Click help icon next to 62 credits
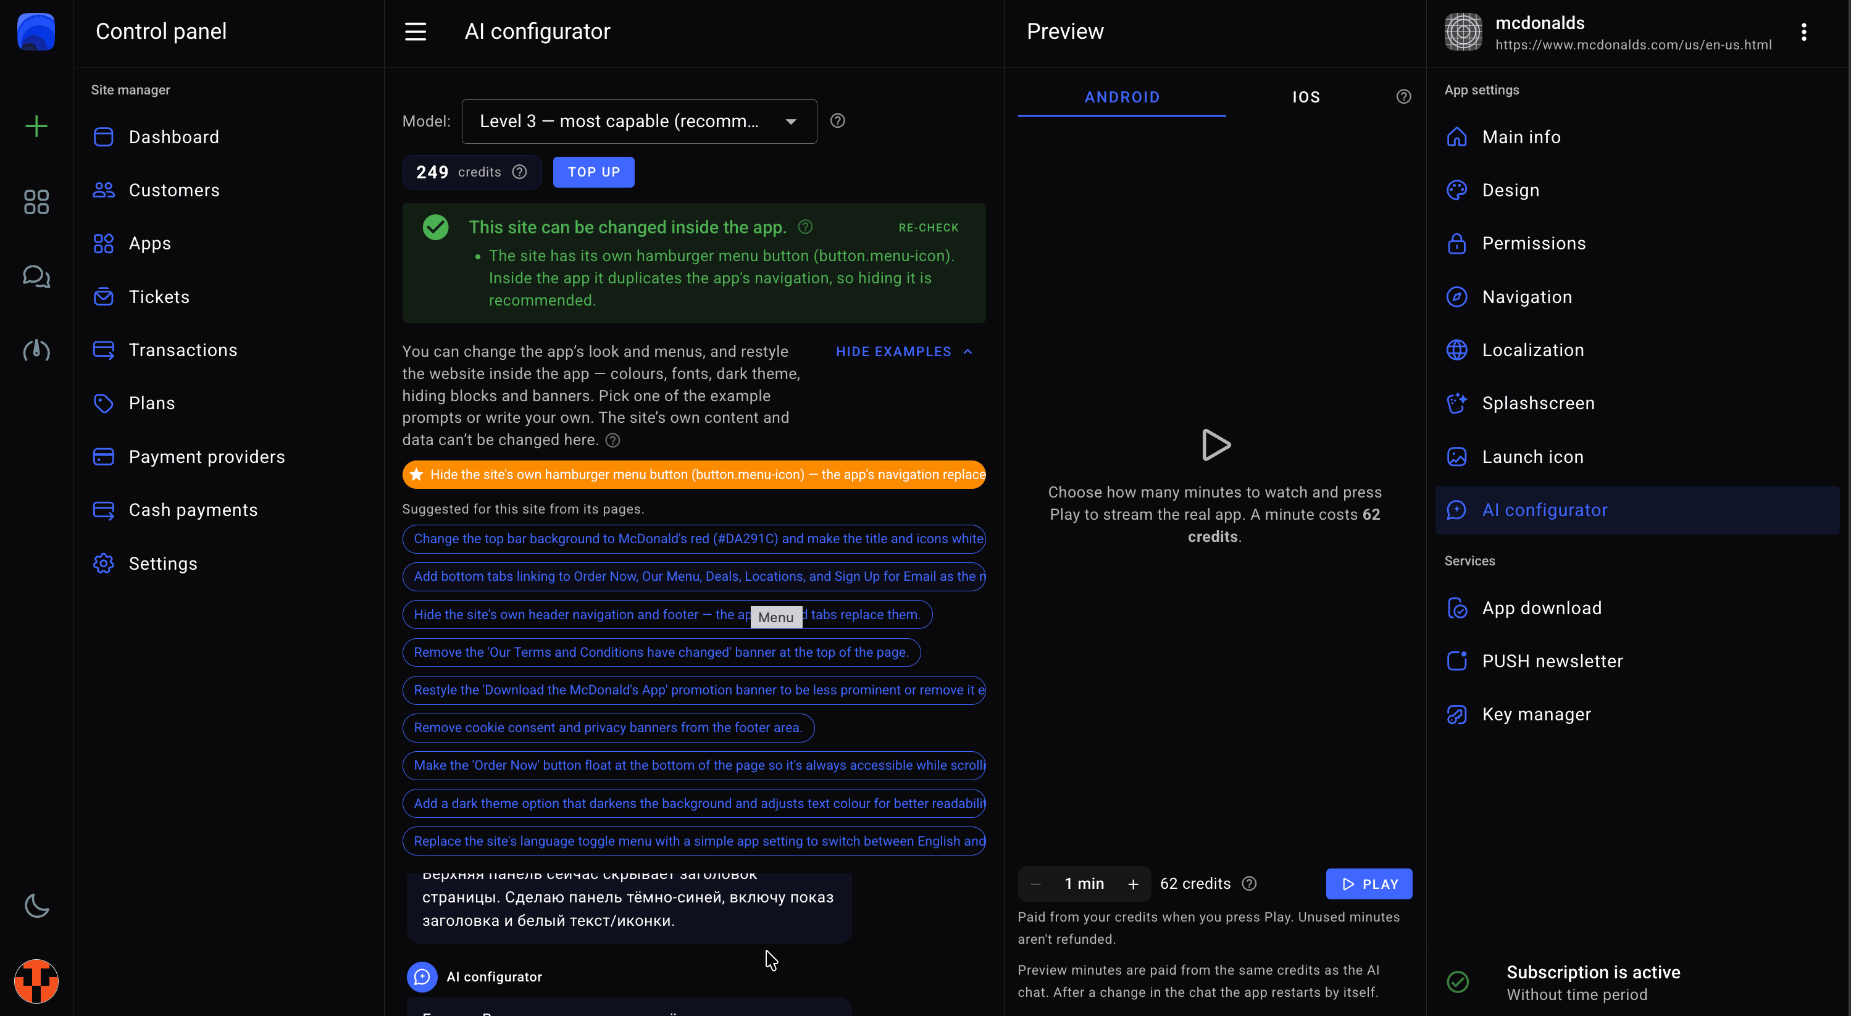The width and height of the screenshot is (1851, 1016). pyautogui.click(x=1250, y=884)
